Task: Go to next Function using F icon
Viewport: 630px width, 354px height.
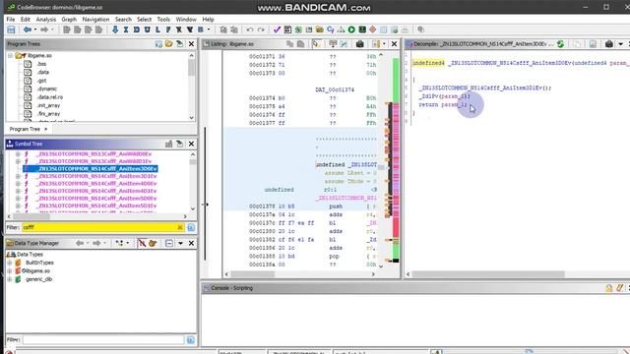Action: [168, 29]
